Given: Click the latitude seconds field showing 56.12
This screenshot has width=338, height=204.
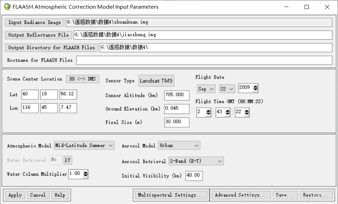Looking at the screenshot, I should pos(68,95).
